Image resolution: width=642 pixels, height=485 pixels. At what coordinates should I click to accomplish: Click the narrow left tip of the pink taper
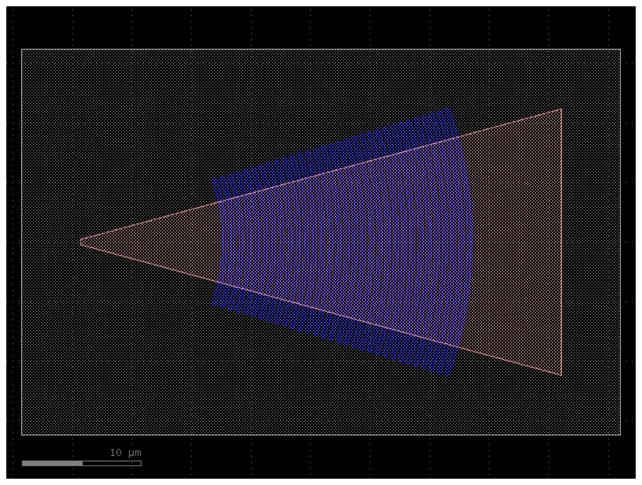(81, 242)
